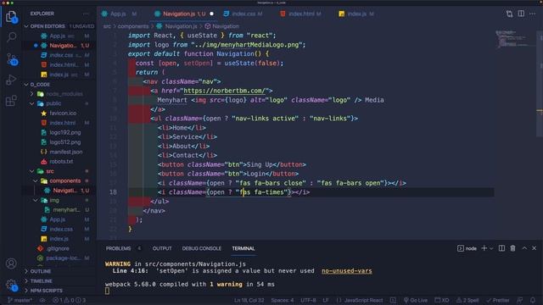Expand the OUTLINE section

[x=41, y=271]
